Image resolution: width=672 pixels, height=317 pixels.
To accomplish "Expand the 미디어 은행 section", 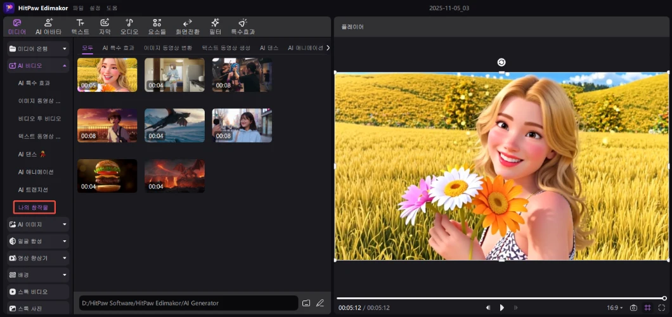I will (38, 48).
